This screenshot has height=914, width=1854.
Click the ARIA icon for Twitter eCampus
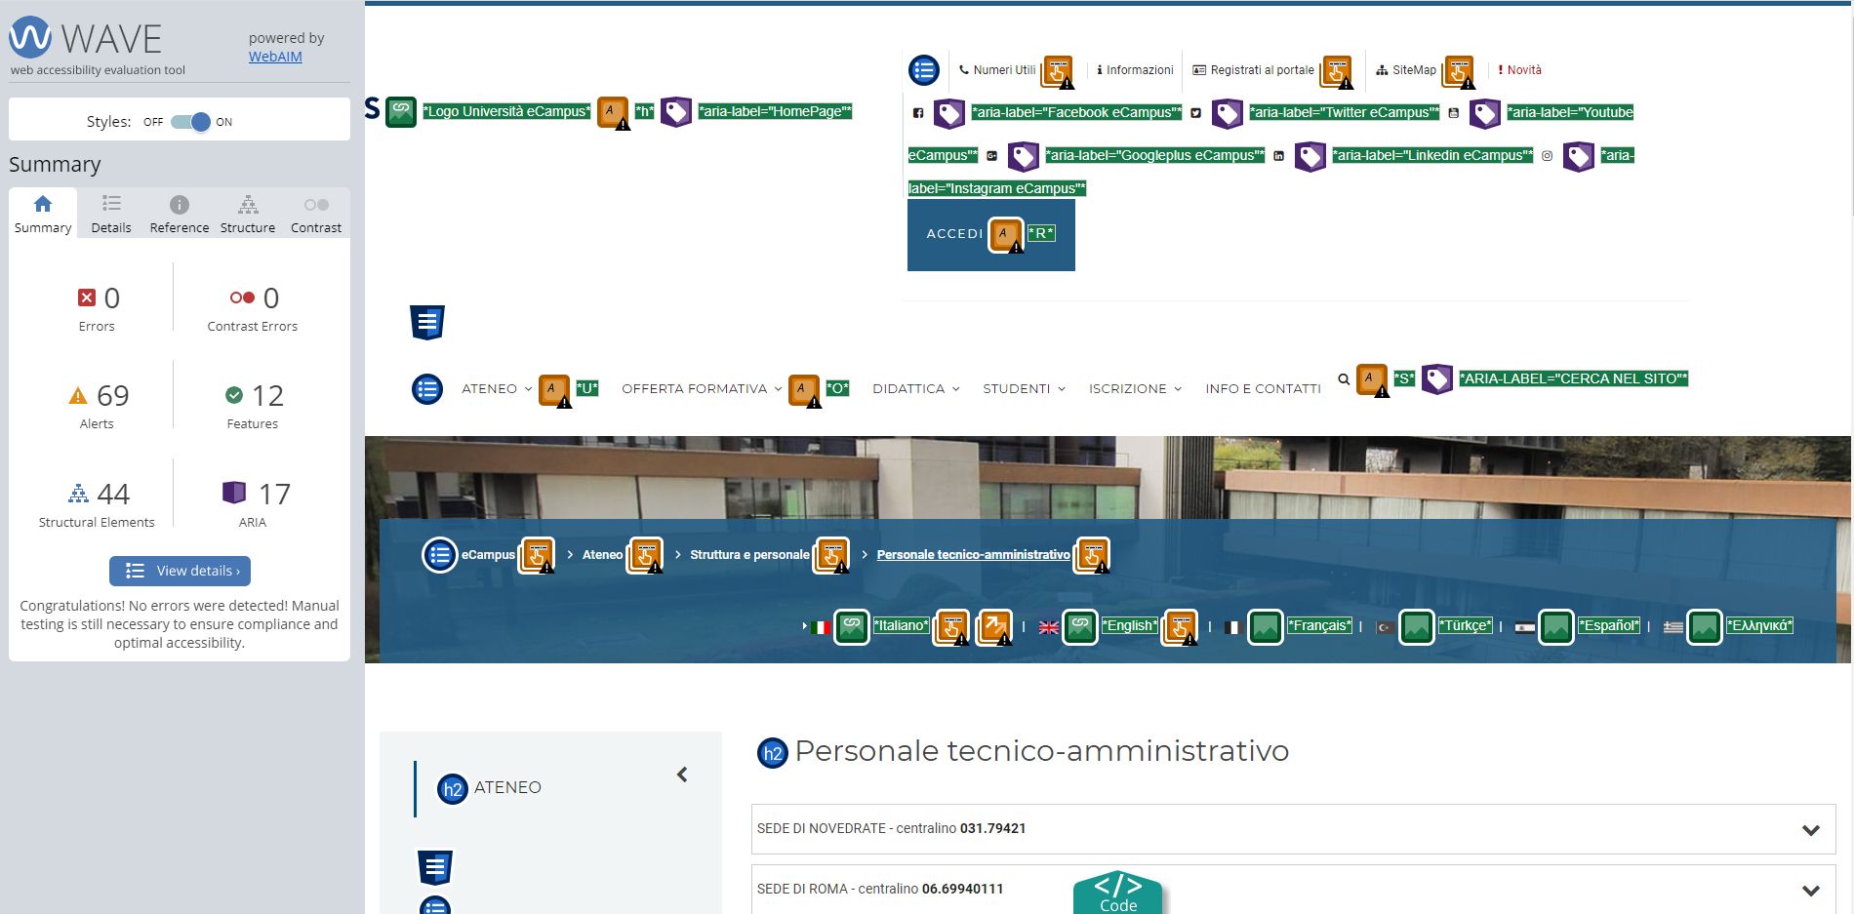(x=1228, y=113)
